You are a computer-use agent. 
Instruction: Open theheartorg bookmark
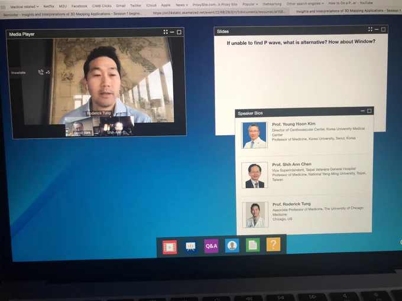(272, 4)
